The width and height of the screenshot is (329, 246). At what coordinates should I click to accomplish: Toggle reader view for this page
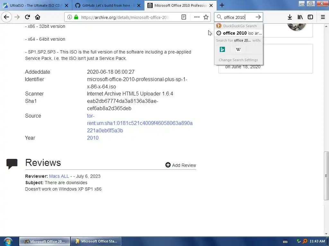pyautogui.click(x=183, y=17)
